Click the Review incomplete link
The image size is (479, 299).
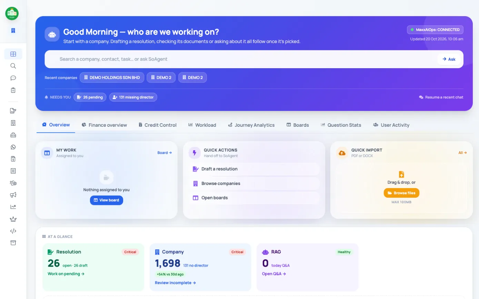(x=175, y=283)
